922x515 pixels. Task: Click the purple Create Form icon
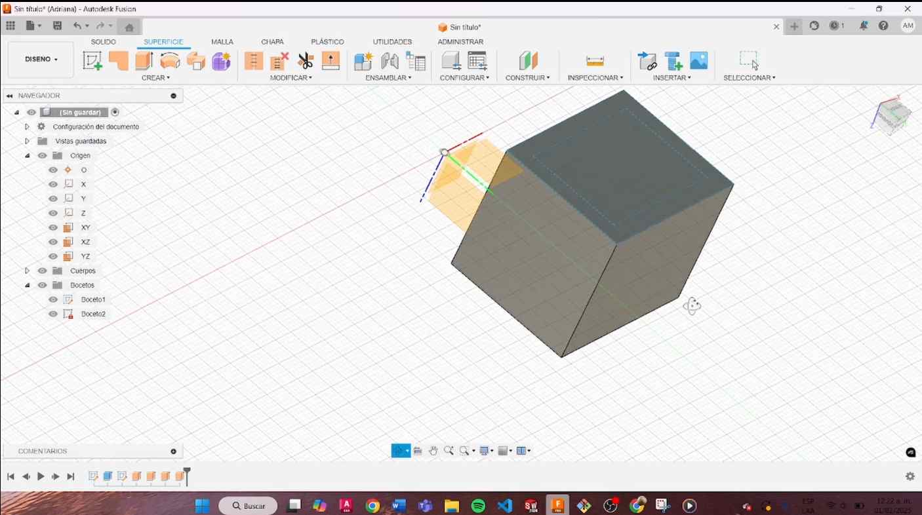221,61
